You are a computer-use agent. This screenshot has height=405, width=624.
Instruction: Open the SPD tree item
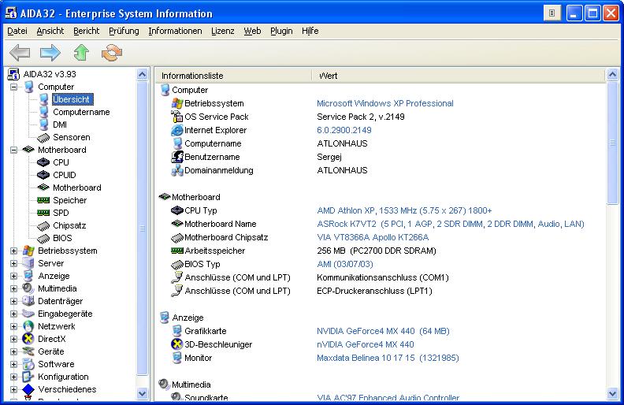coord(61,213)
